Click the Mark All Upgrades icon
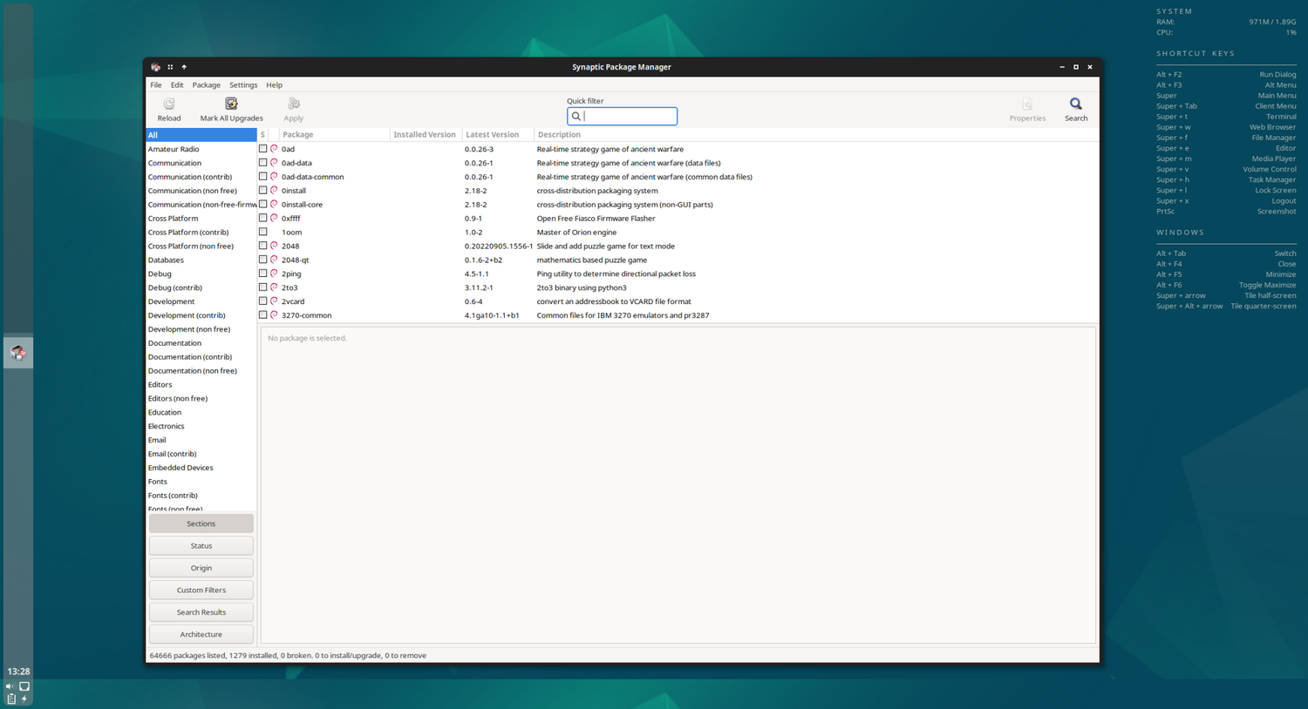Viewport: 1308px width, 709px height. pyautogui.click(x=231, y=104)
